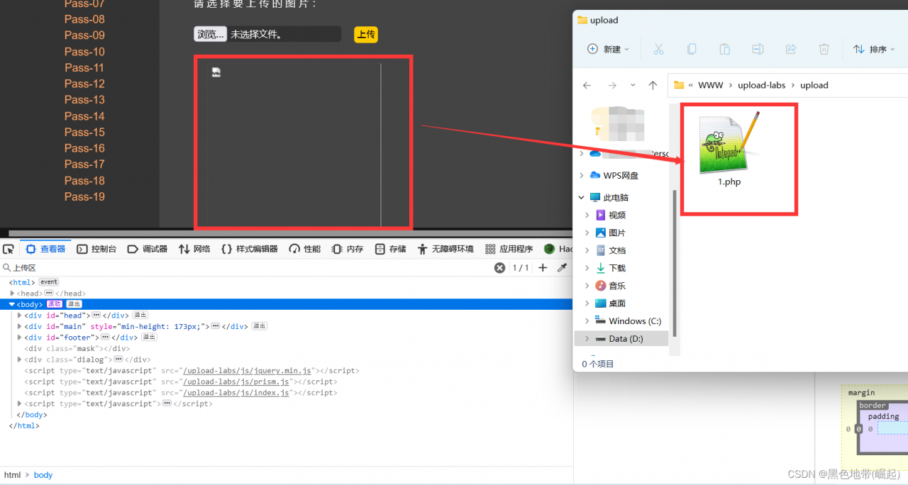The width and height of the screenshot is (908, 485).
Task: Click the Paste icon in Explorer toolbar
Action: pyautogui.click(x=724, y=49)
